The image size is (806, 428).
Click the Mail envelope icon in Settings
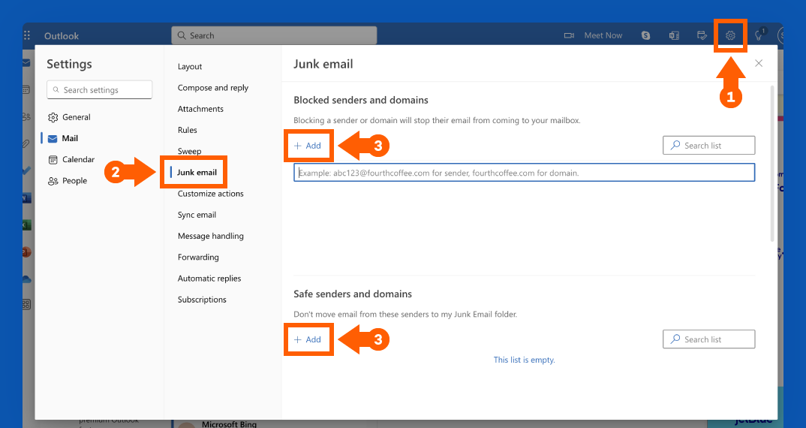click(53, 138)
